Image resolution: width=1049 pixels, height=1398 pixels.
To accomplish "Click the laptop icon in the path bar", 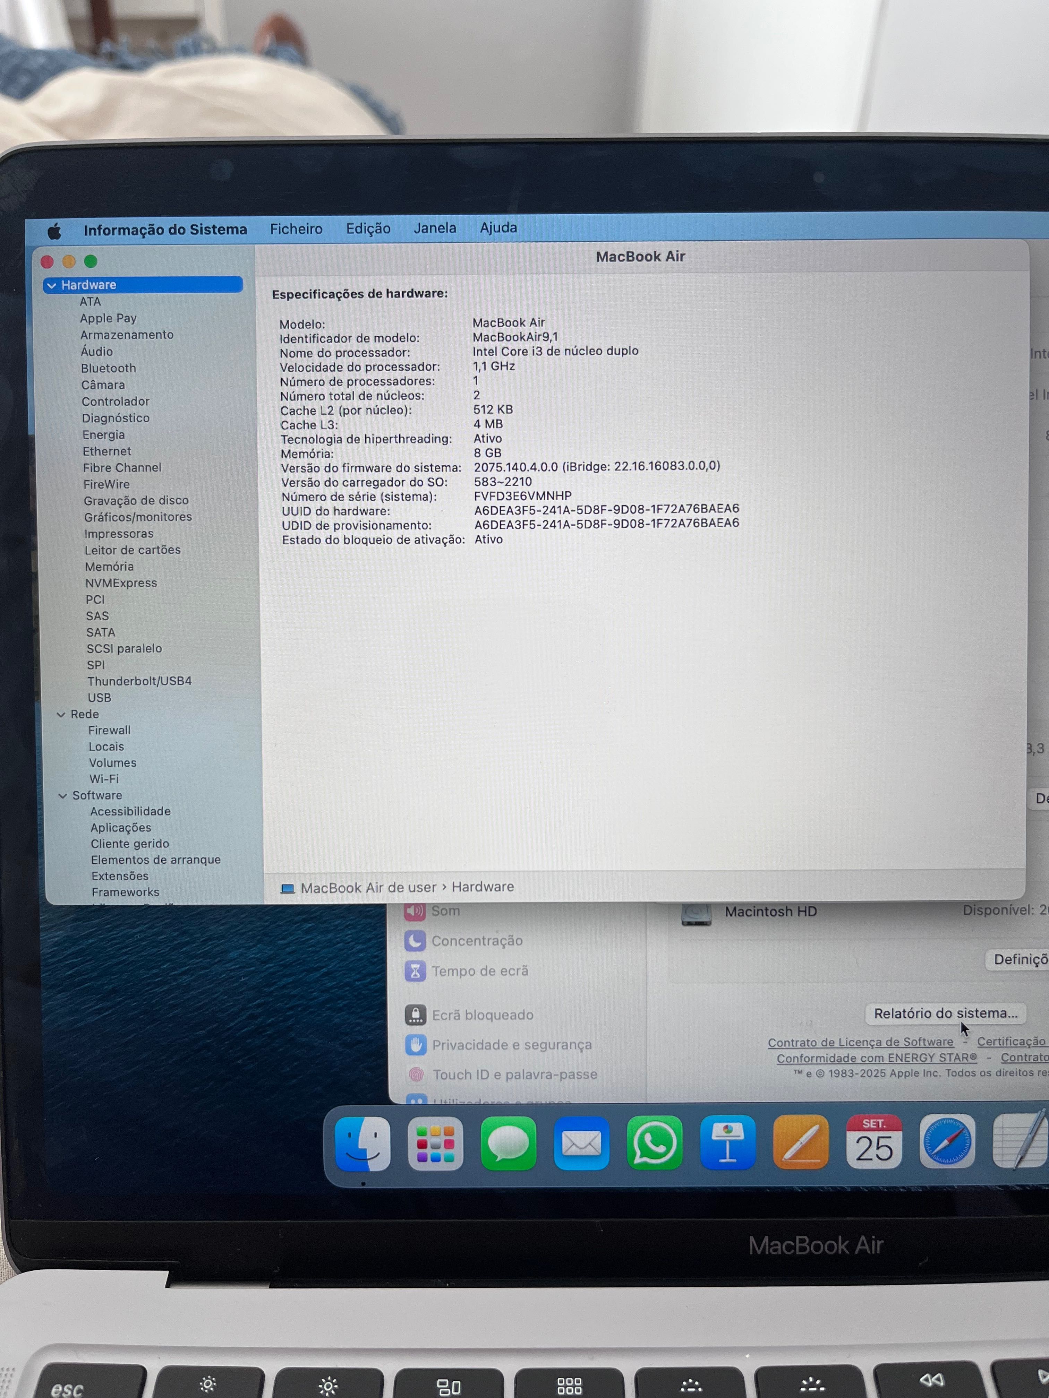I will click(288, 889).
